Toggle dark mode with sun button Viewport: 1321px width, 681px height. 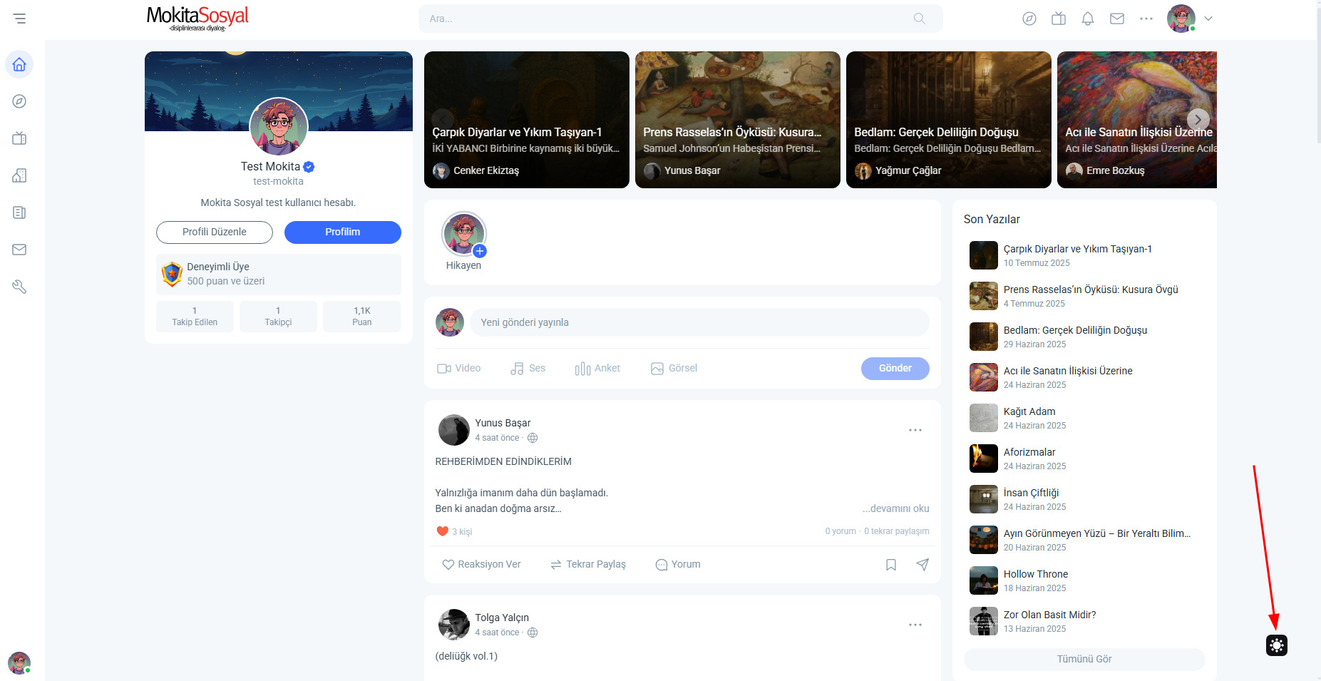(1276, 645)
